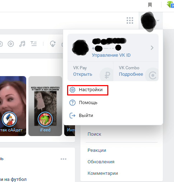
Task: Expand the VK ID account arrow
Action: tap(152, 48)
